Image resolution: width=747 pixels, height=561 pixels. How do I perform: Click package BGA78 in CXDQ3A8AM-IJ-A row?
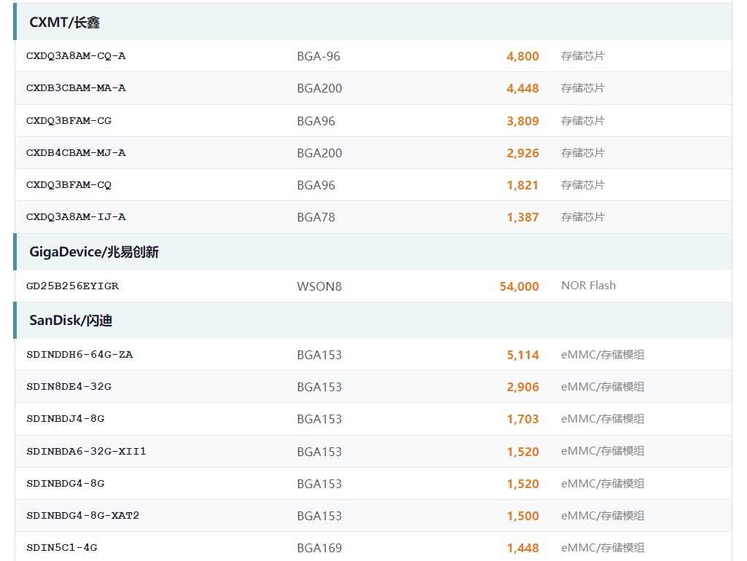click(x=316, y=217)
